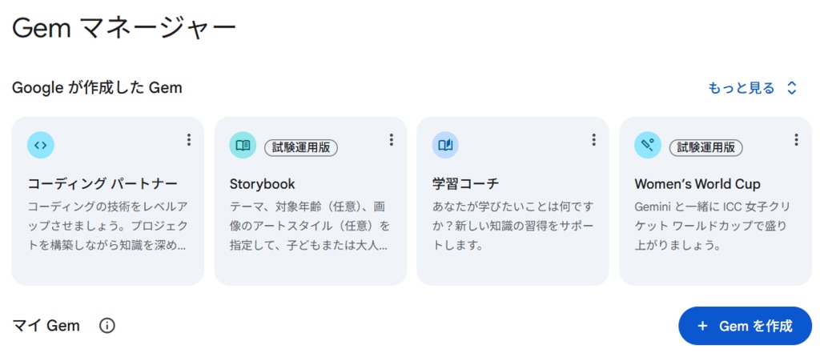Viewport: 820px width, 353px height.
Task: Open the info icon beside マイ Gem
Action: pyautogui.click(x=107, y=326)
